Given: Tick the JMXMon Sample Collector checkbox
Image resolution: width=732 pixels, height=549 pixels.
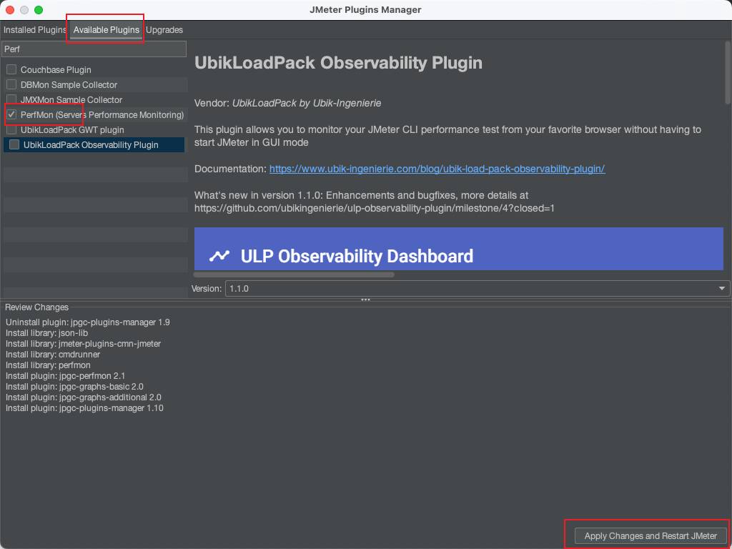Looking at the screenshot, I should tap(11, 99).
